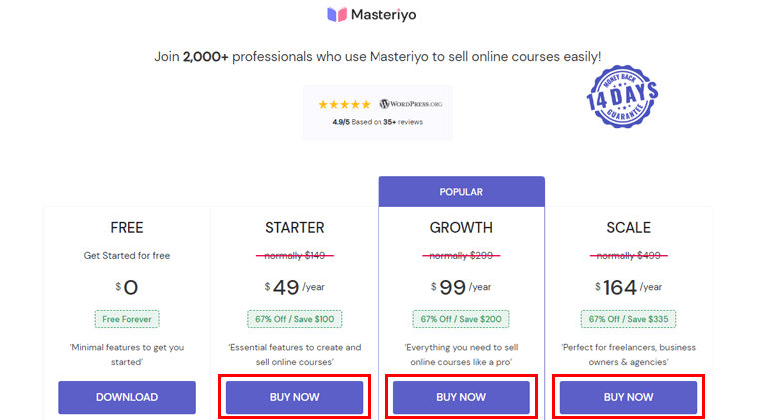The image size is (759, 420).
Task: Select the GROWTH plan heading
Action: point(461,228)
